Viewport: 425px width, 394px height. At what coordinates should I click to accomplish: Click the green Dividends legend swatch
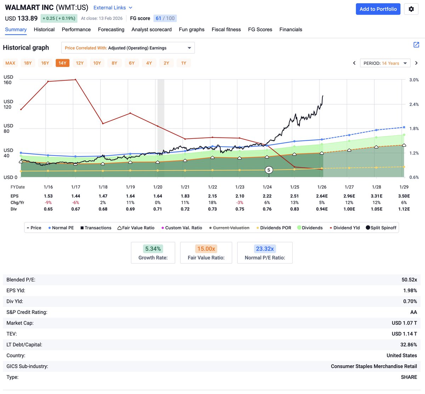[300, 227]
